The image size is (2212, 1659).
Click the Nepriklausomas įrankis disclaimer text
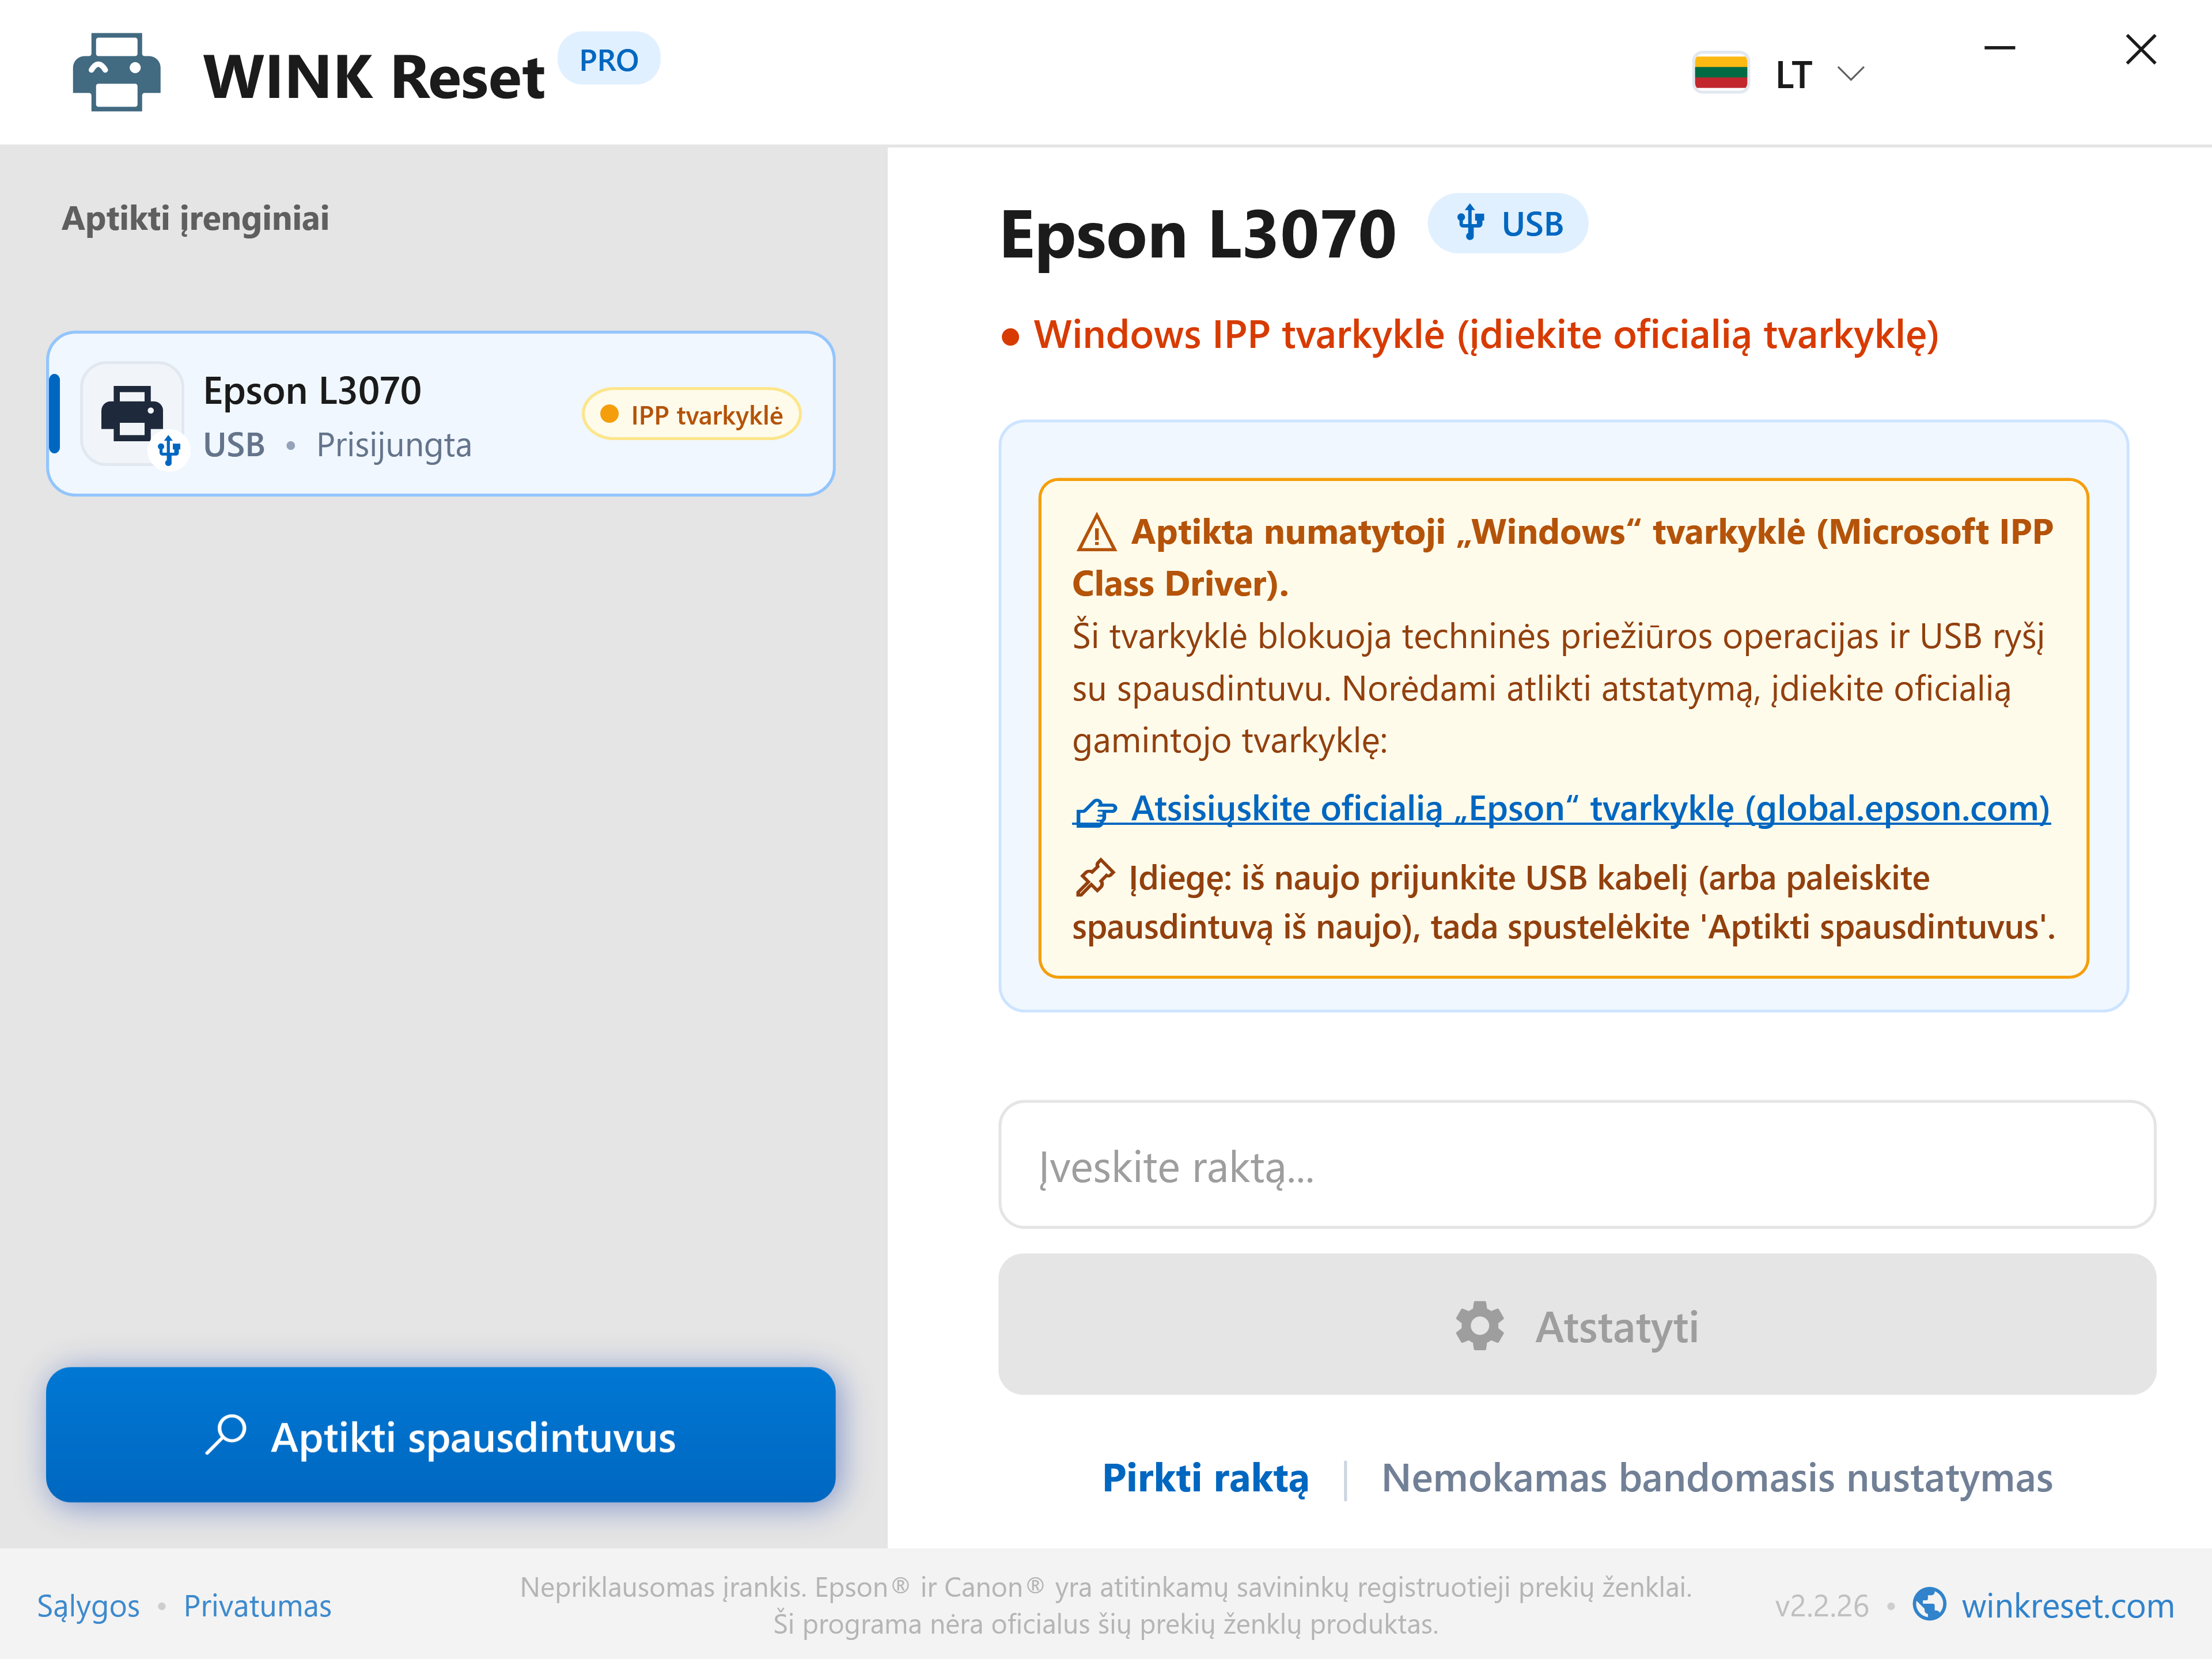1105,1605
